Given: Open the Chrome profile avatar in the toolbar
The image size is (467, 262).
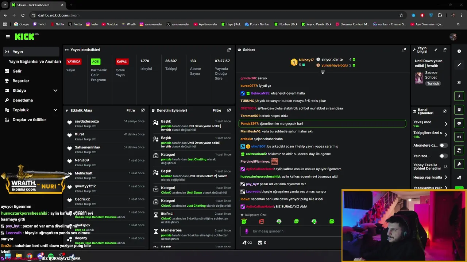Looking at the screenshot, I should (x=453, y=15).
